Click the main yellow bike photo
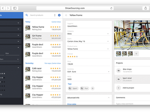Screen dimensions: 150x112 tap(132, 35)
